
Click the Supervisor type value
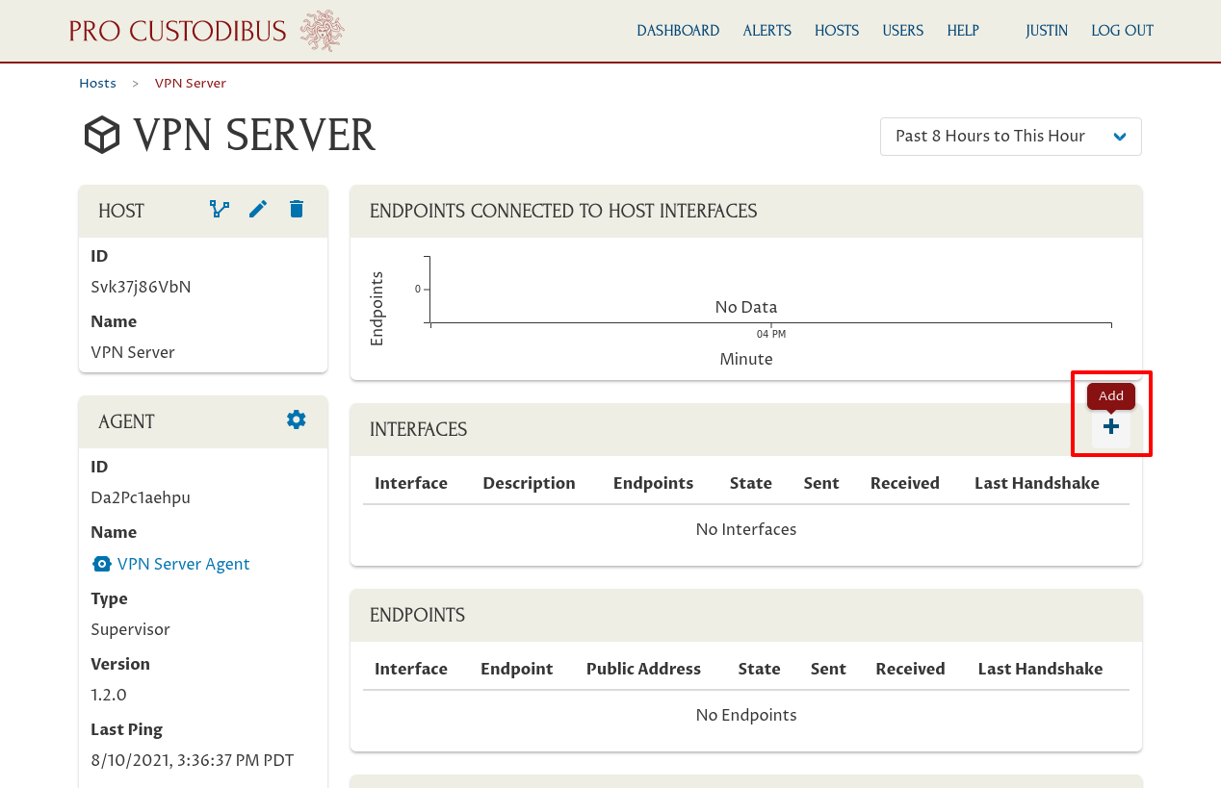tap(130, 629)
